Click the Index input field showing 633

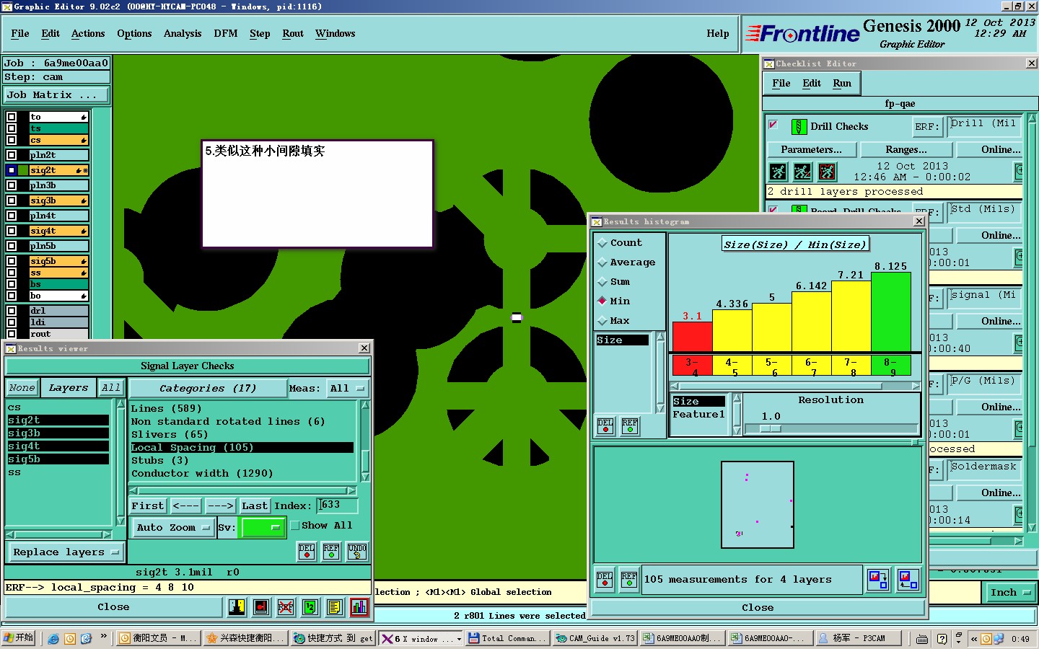click(x=337, y=505)
